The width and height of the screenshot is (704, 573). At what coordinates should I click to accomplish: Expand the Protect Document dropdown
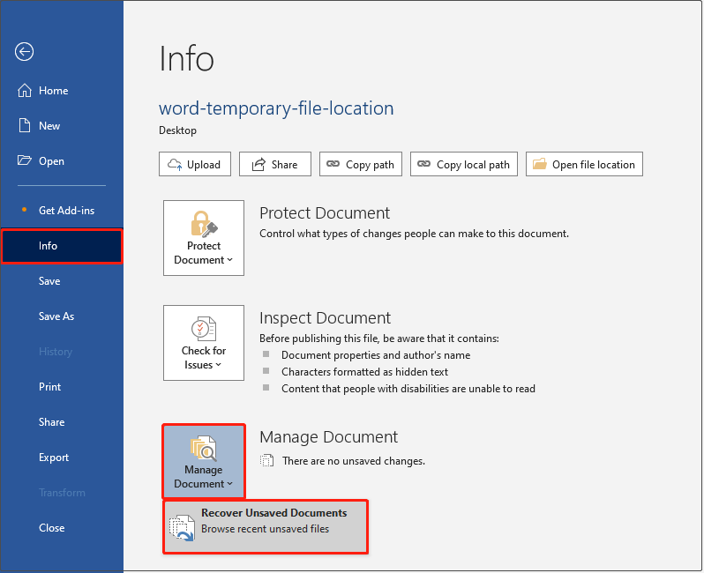pos(204,238)
